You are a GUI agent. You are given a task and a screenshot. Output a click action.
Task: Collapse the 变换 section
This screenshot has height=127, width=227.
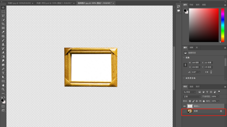[x=184, y=58]
